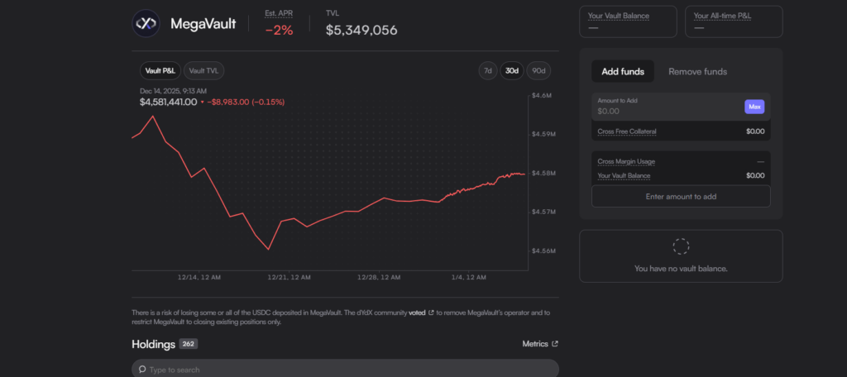Focus the Amount to Add input field

coord(662,110)
